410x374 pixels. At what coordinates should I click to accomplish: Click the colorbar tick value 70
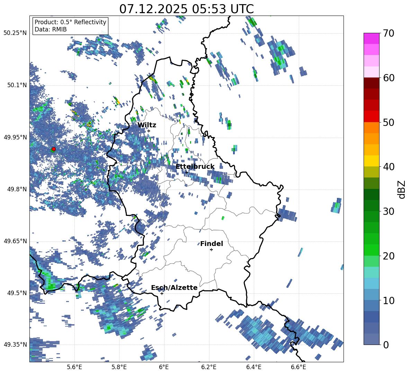[x=389, y=33]
